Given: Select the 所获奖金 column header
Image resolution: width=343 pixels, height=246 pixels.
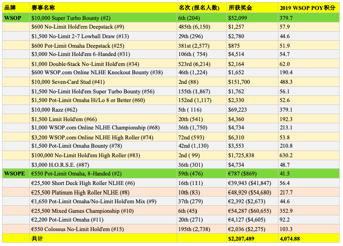Looking at the screenshot, I should 252,8.
